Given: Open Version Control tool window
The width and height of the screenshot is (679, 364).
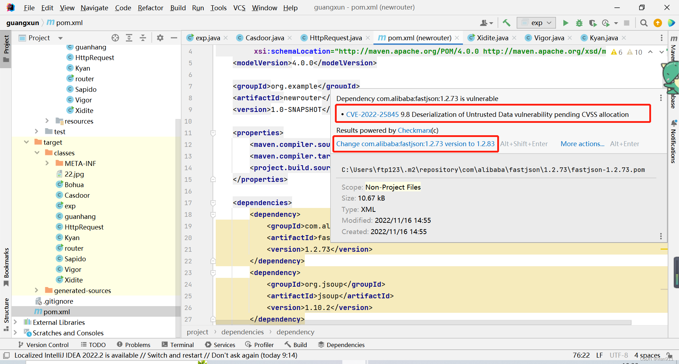Looking at the screenshot, I should click(x=43, y=345).
